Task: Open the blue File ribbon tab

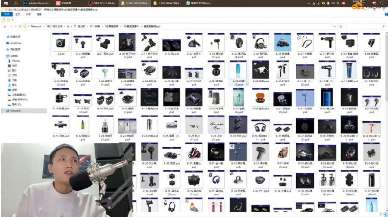Action: click(6, 14)
